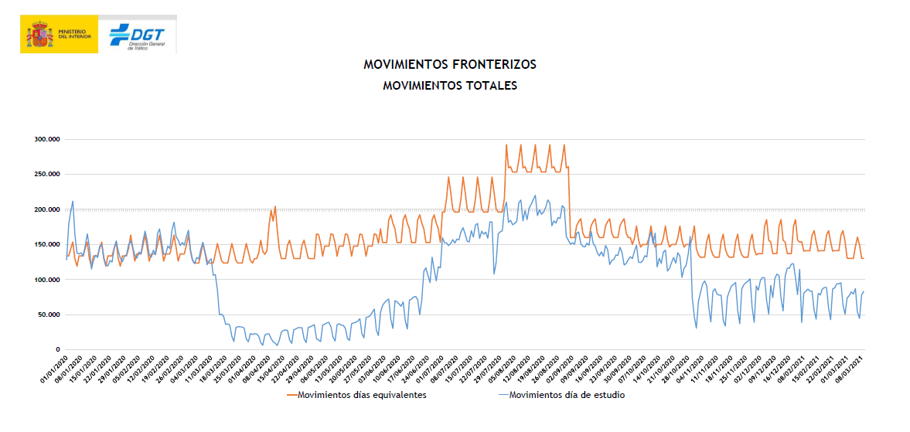Click x-axis date 29/07/2020
The height and width of the screenshot is (432, 910).
(488, 368)
